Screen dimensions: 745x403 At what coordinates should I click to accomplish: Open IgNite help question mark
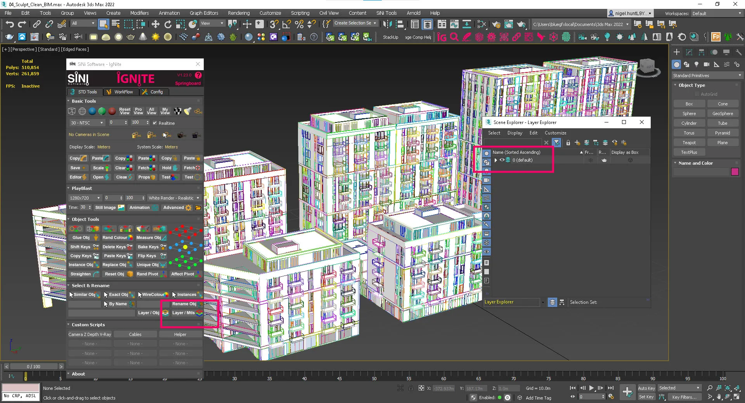[198, 75]
